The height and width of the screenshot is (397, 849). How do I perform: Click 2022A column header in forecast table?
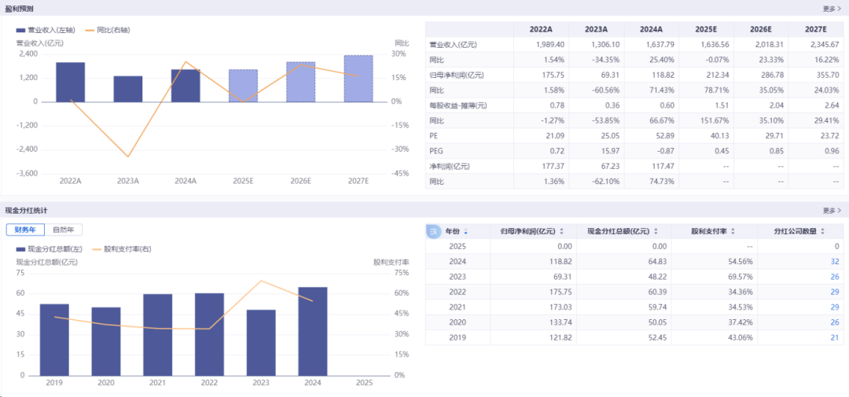[x=541, y=30]
